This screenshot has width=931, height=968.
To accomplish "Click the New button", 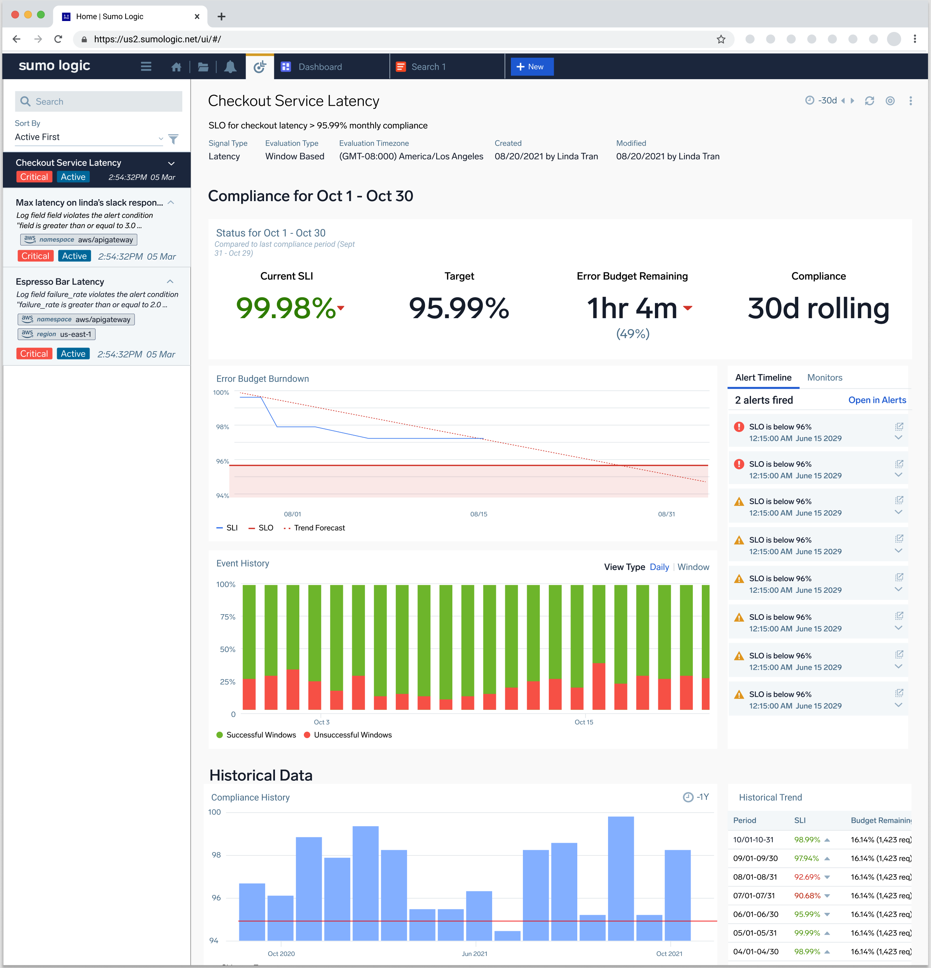I will point(532,66).
